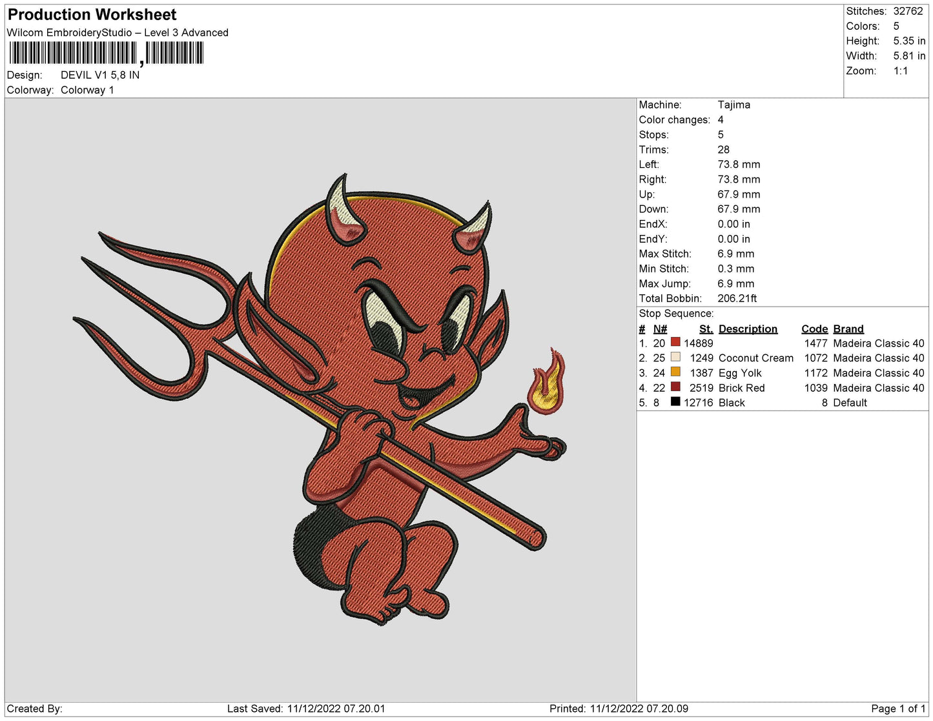Click the Up value '67.9 mm'
The image size is (933, 721).
tap(739, 194)
